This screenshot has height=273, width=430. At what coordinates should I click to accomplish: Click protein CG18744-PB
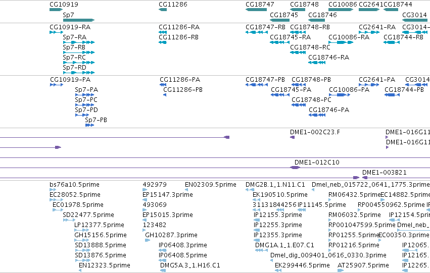404,90
